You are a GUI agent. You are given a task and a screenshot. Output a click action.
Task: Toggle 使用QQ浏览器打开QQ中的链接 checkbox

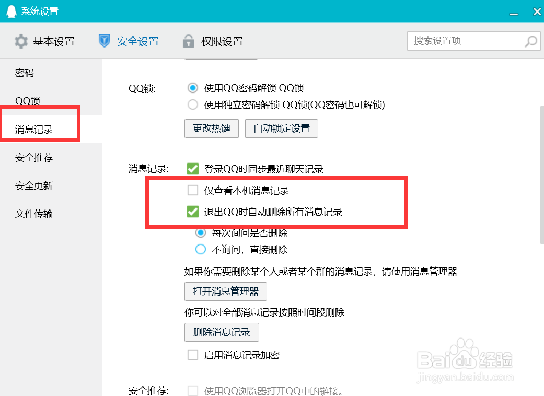pos(192,390)
